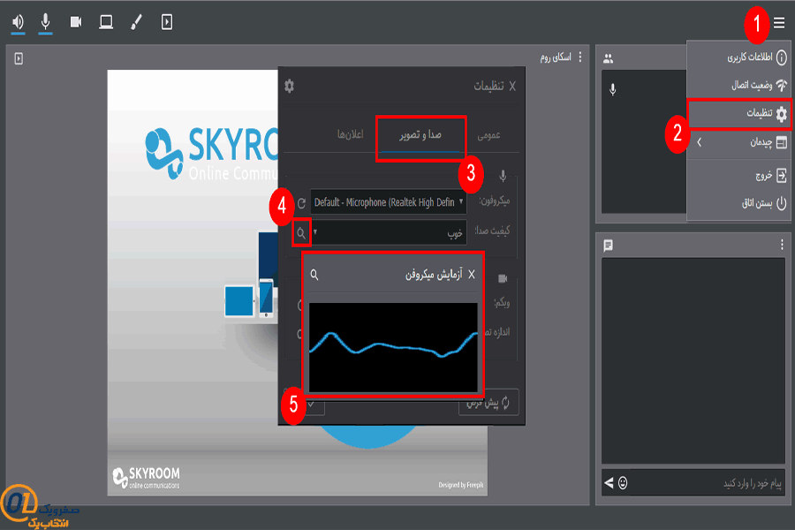The width and height of the screenshot is (795, 530).
Task: Open the hamburger main menu
Action: point(779,23)
